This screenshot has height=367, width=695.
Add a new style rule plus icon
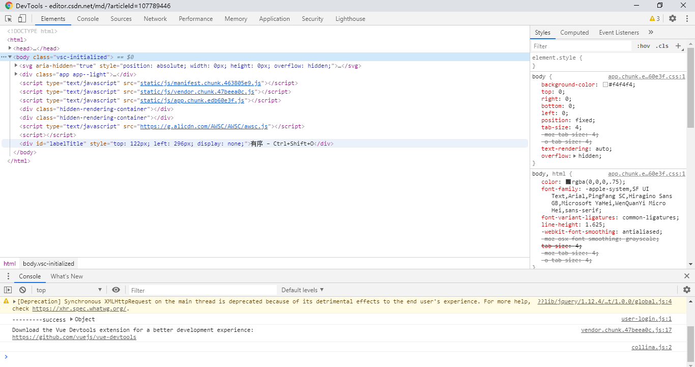pyautogui.click(x=678, y=46)
